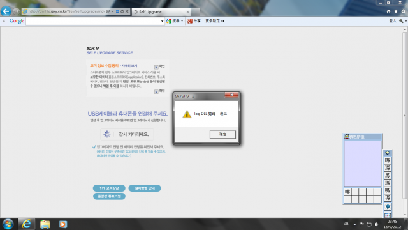Show hidden system tray icons

tap(354, 224)
